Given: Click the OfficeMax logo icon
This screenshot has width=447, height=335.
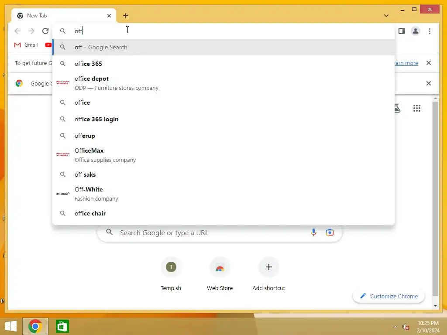Looking at the screenshot, I should click(x=63, y=155).
